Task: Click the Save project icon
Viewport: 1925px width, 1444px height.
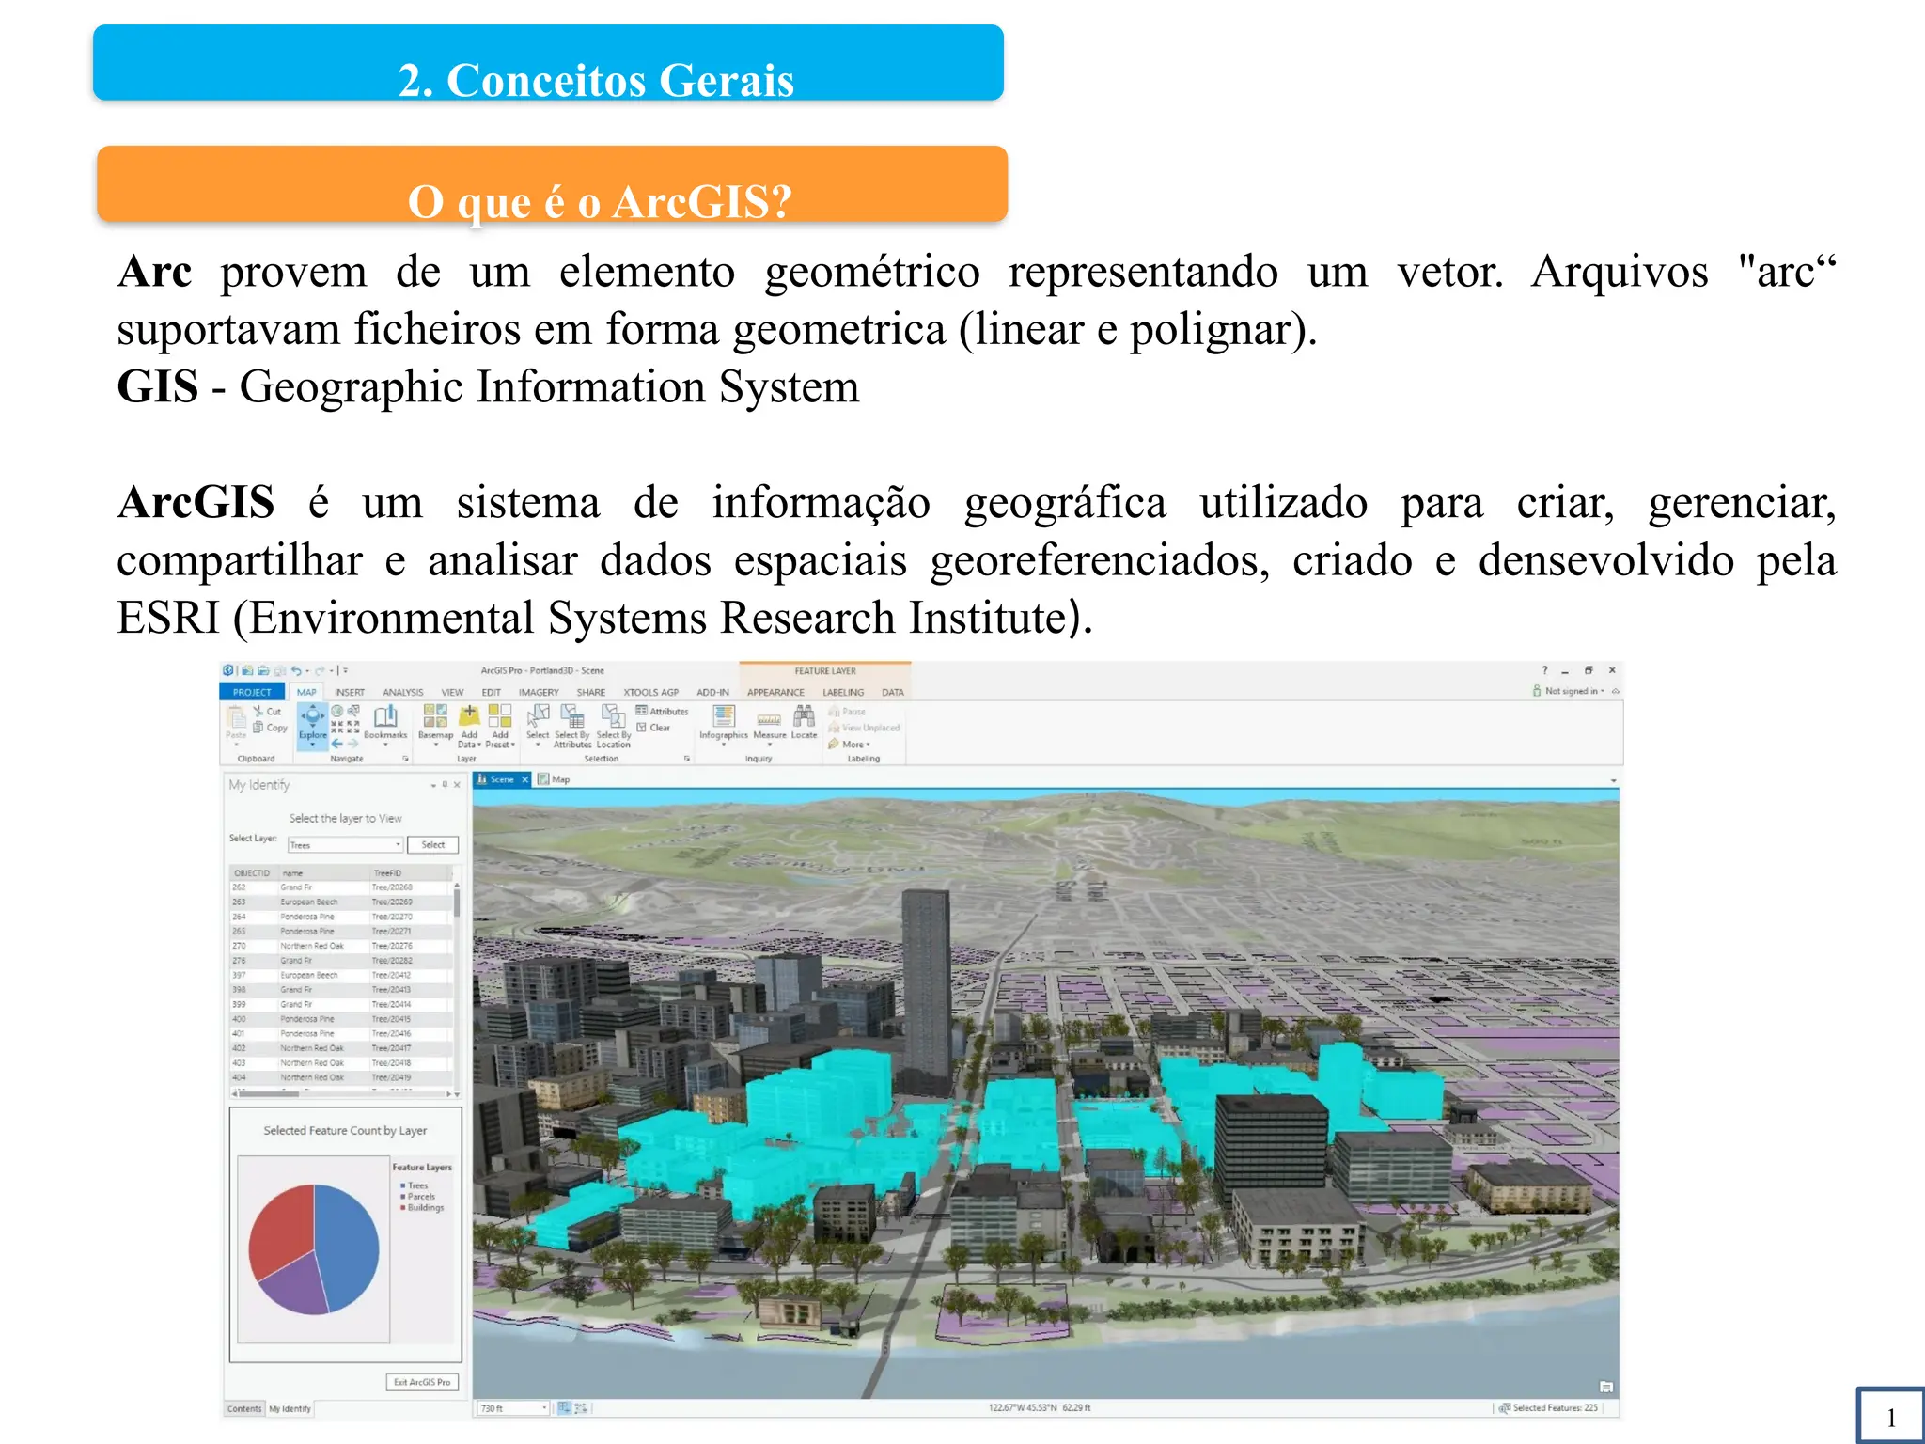Action: point(279,671)
